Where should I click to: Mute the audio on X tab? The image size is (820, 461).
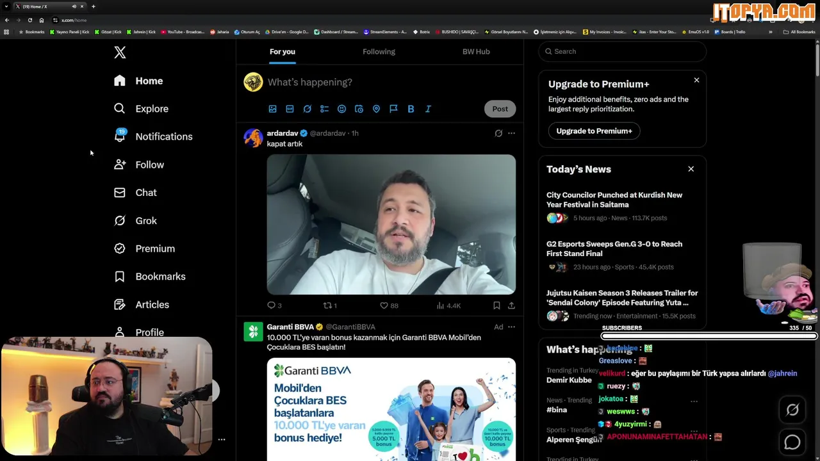pos(74,6)
